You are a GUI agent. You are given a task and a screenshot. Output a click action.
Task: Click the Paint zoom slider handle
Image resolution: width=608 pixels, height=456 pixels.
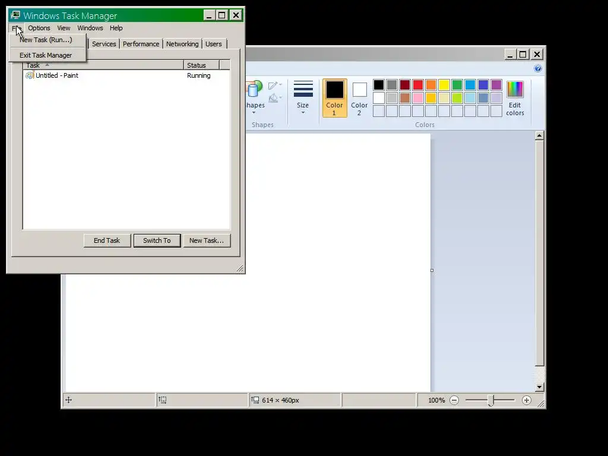[490, 400]
